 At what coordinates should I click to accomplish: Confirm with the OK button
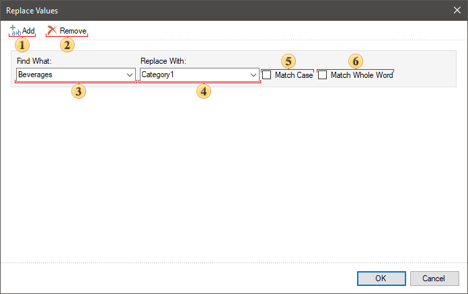tap(381, 278)
